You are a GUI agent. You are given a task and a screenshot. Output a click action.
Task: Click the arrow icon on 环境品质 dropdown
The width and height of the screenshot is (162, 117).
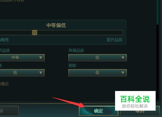point(123,58)
